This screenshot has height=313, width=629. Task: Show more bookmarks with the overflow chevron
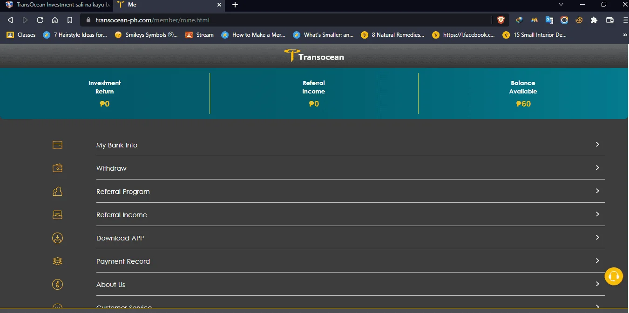tap(625, 35)
